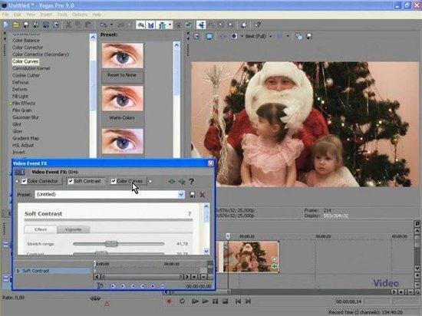Screen dimensions: 422x316
Task: Open the Best (Full) preview quality dropdown
Action: [x=271, y=36]
